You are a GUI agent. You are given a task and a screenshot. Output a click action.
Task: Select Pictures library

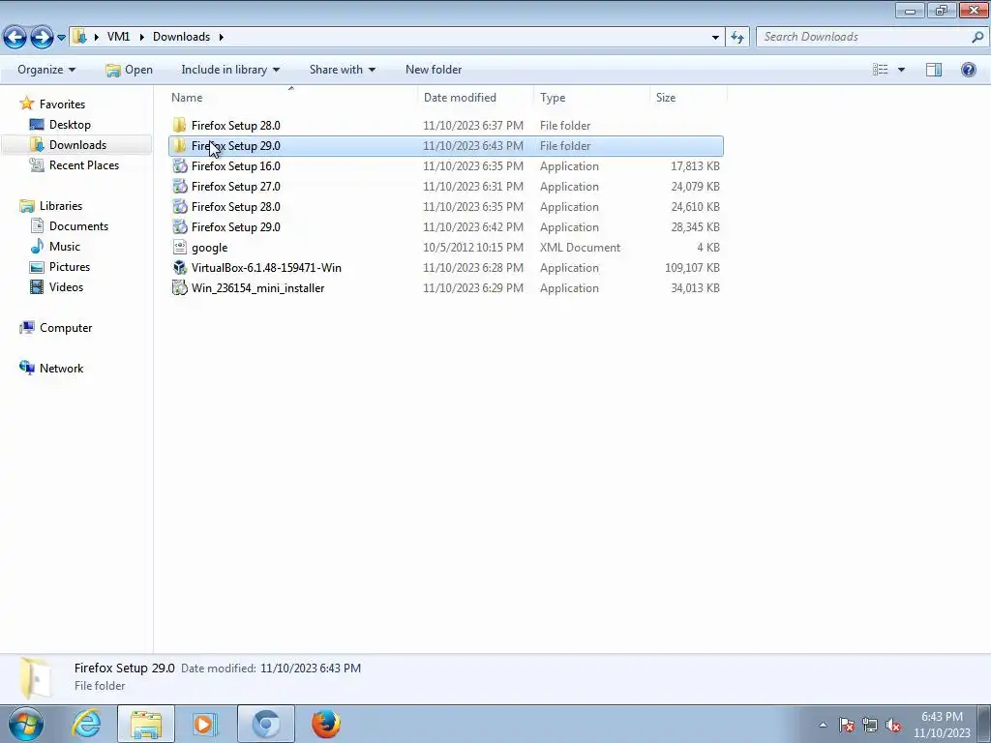pyautogui.click(x=70, y=267)
